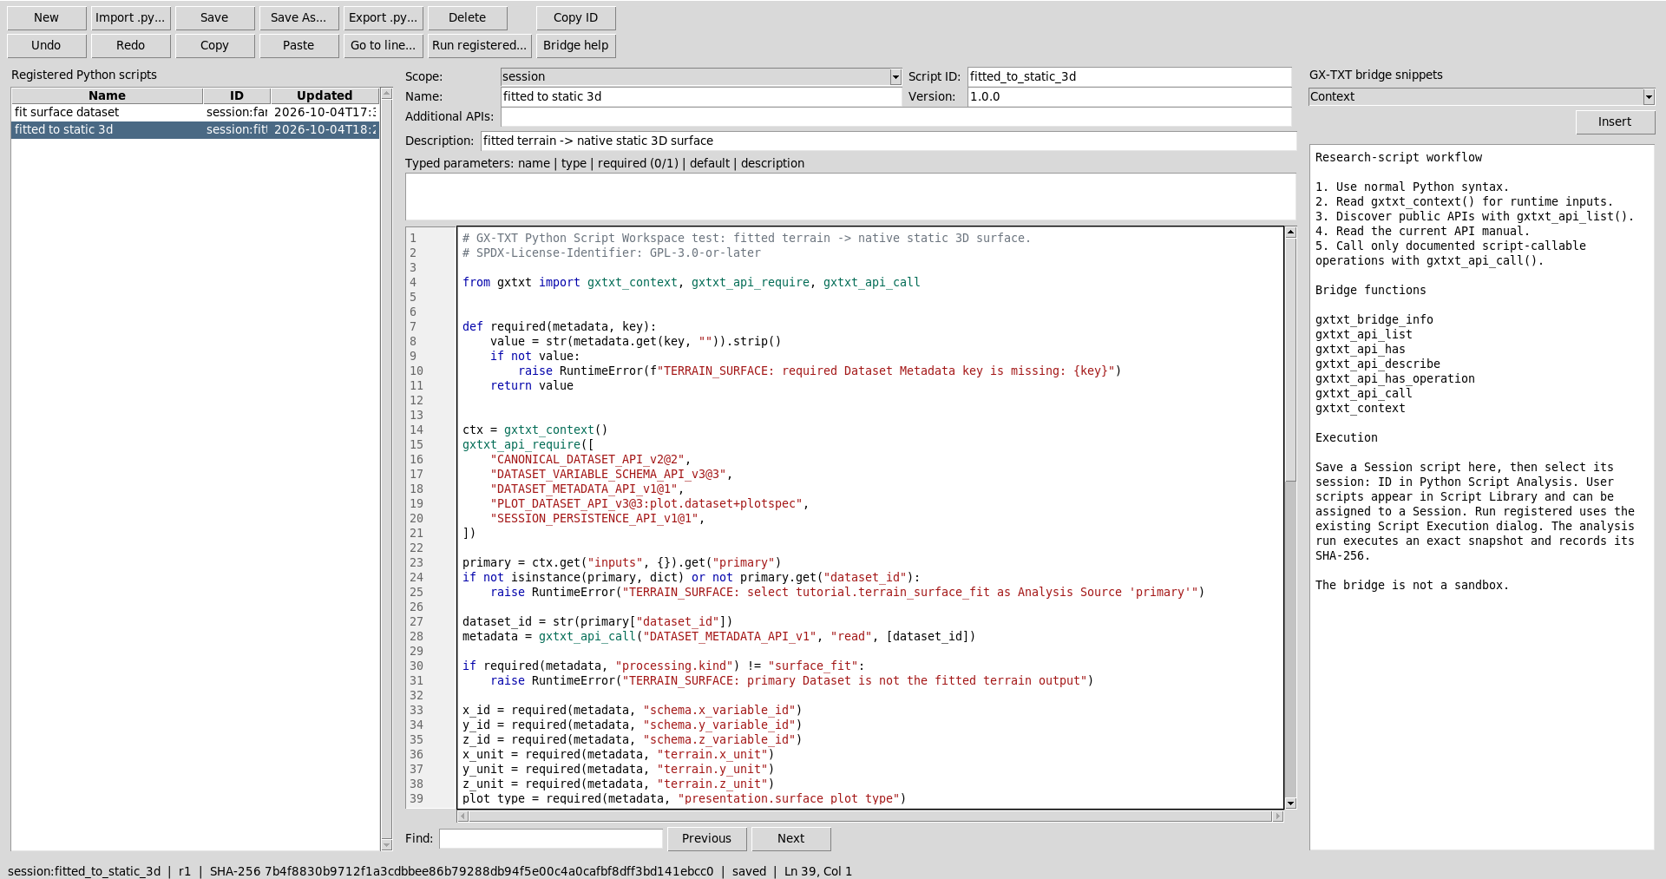The image size is (1666, 879).
Task: Place cursor on 'ctx = gxtxt_context()' line
Action: (535, 430)
